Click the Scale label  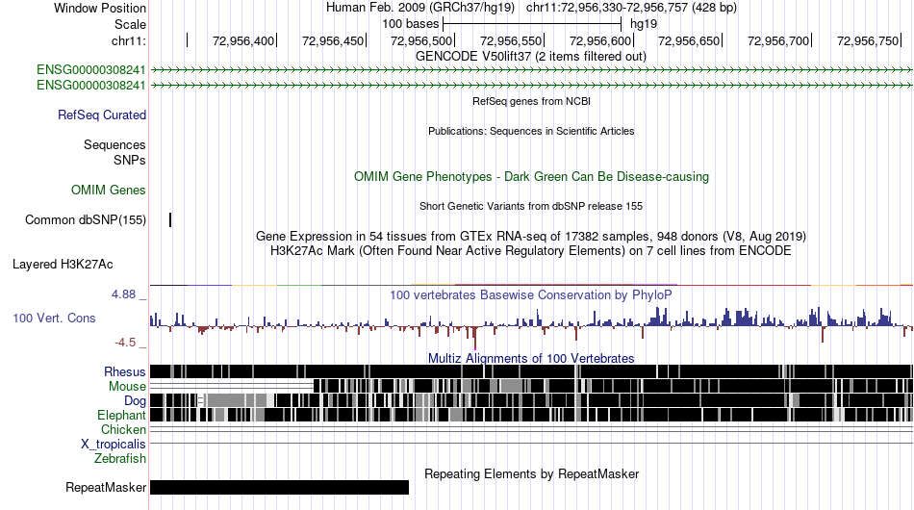pyautogui.click(x=130, y=24)
